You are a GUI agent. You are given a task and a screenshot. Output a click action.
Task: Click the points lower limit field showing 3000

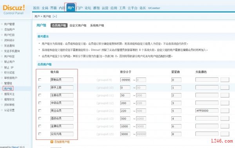(125, 134)
